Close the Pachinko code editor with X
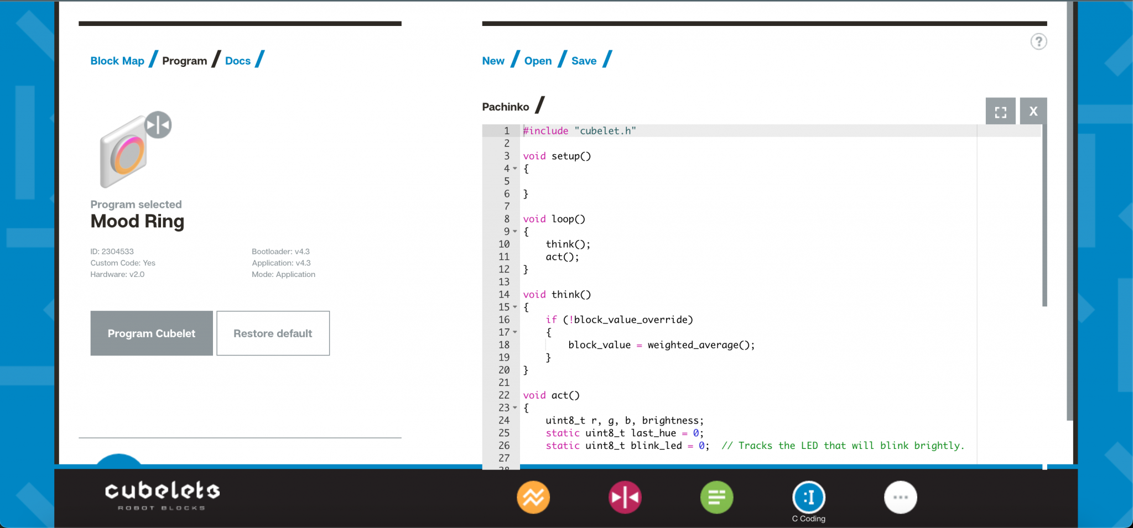 pos(1033,112)
